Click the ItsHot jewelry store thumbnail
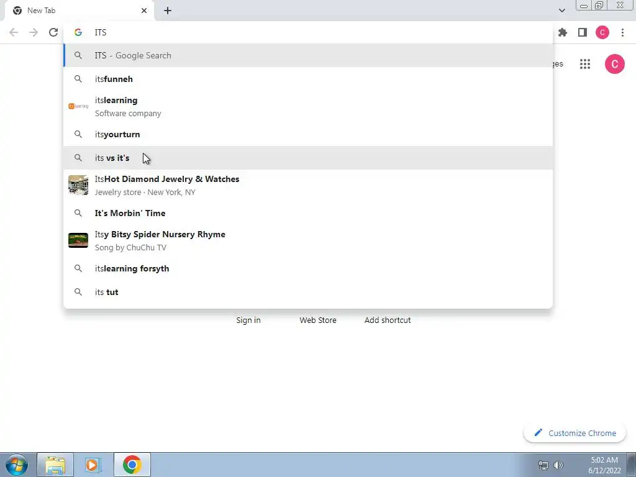The image size is (636, 477). tap(78, 185)
